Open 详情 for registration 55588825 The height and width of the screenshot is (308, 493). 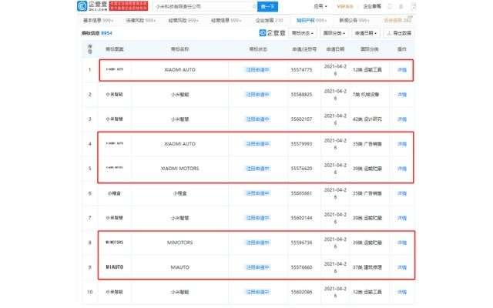point(402,95)
